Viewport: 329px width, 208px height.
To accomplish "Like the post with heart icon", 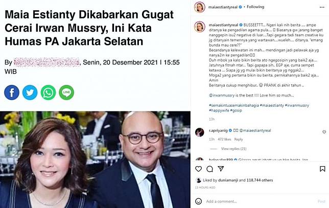I will (199, 169).
